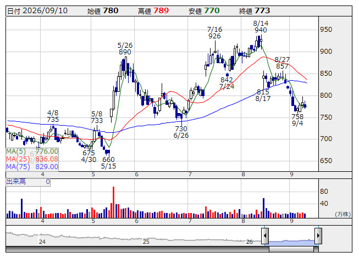Click the 660 5/15 low annotation

108,162
